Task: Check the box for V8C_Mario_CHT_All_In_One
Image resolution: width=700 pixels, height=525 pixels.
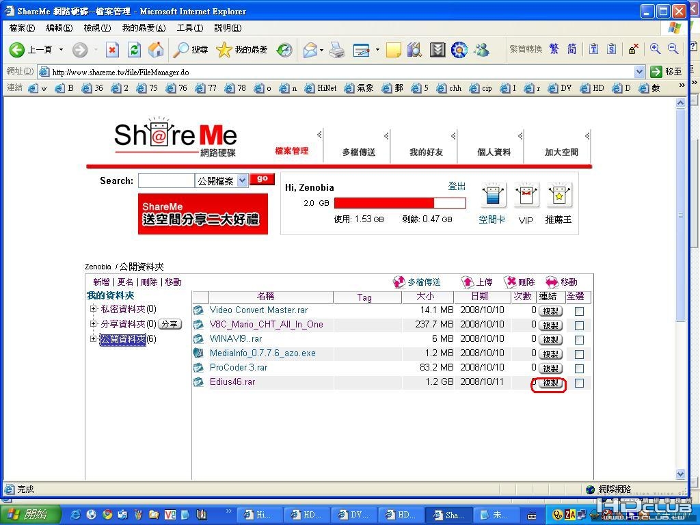Action: pos(579,325)
